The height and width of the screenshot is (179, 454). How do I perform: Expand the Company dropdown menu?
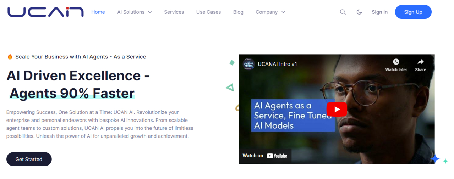[x=270, y=12]
